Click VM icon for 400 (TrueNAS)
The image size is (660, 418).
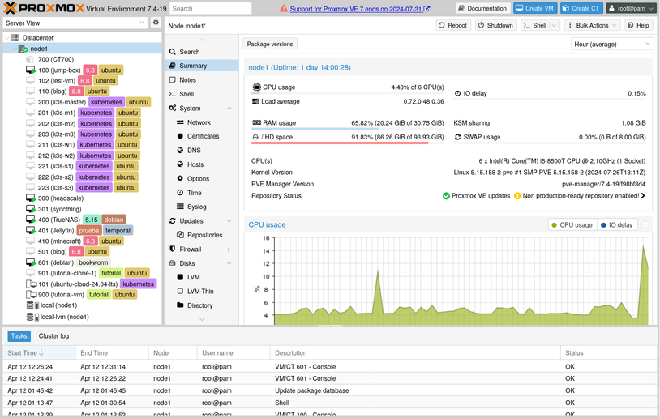point(31,220)
